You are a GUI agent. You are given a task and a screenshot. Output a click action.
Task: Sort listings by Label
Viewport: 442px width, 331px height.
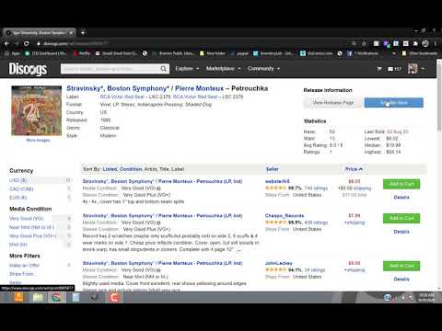pos(178,169)
